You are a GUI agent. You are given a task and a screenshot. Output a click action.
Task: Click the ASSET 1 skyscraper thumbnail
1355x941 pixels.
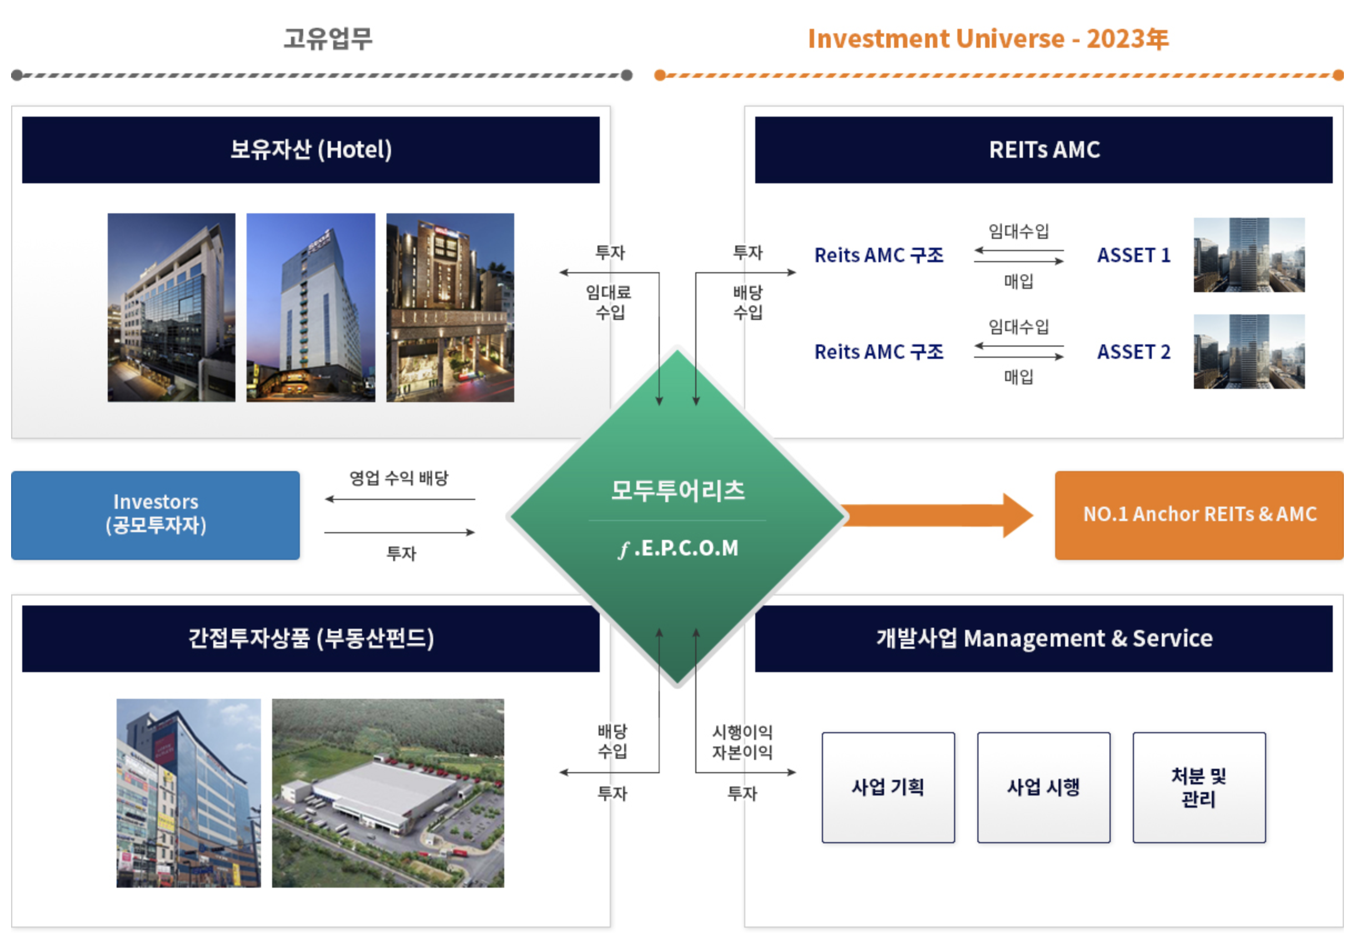[1248, 255]
